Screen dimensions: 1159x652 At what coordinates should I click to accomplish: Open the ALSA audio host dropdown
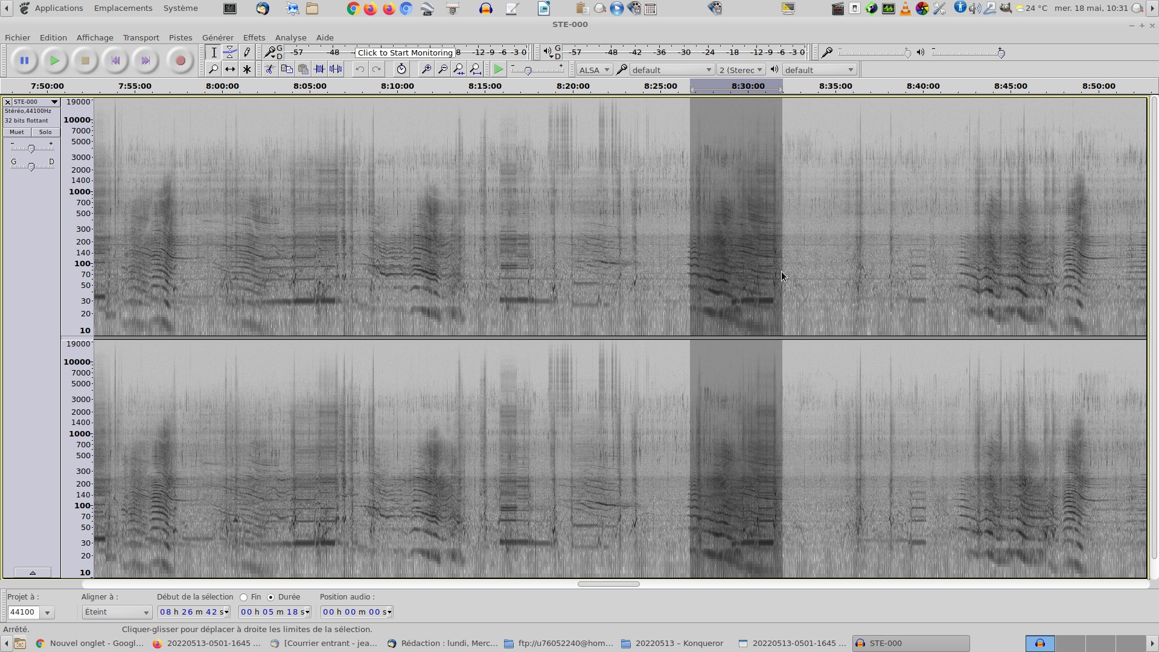pyautogui.click(x=594, y=70)
